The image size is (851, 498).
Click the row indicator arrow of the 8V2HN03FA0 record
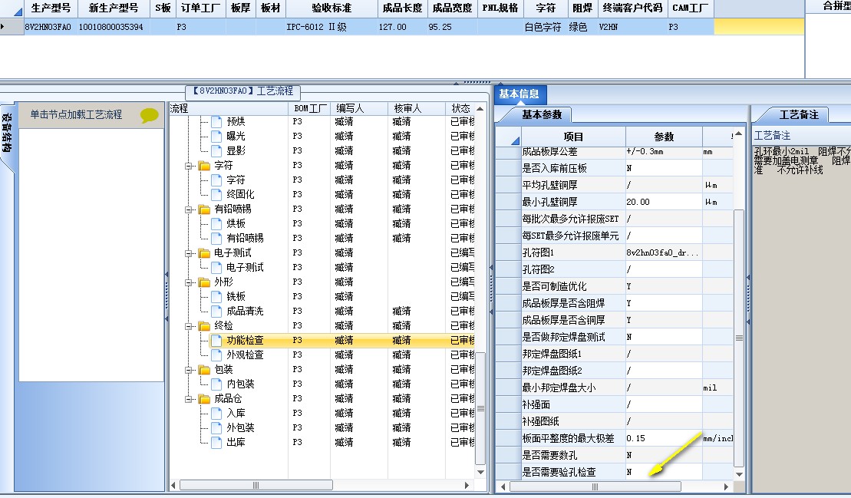3,26
